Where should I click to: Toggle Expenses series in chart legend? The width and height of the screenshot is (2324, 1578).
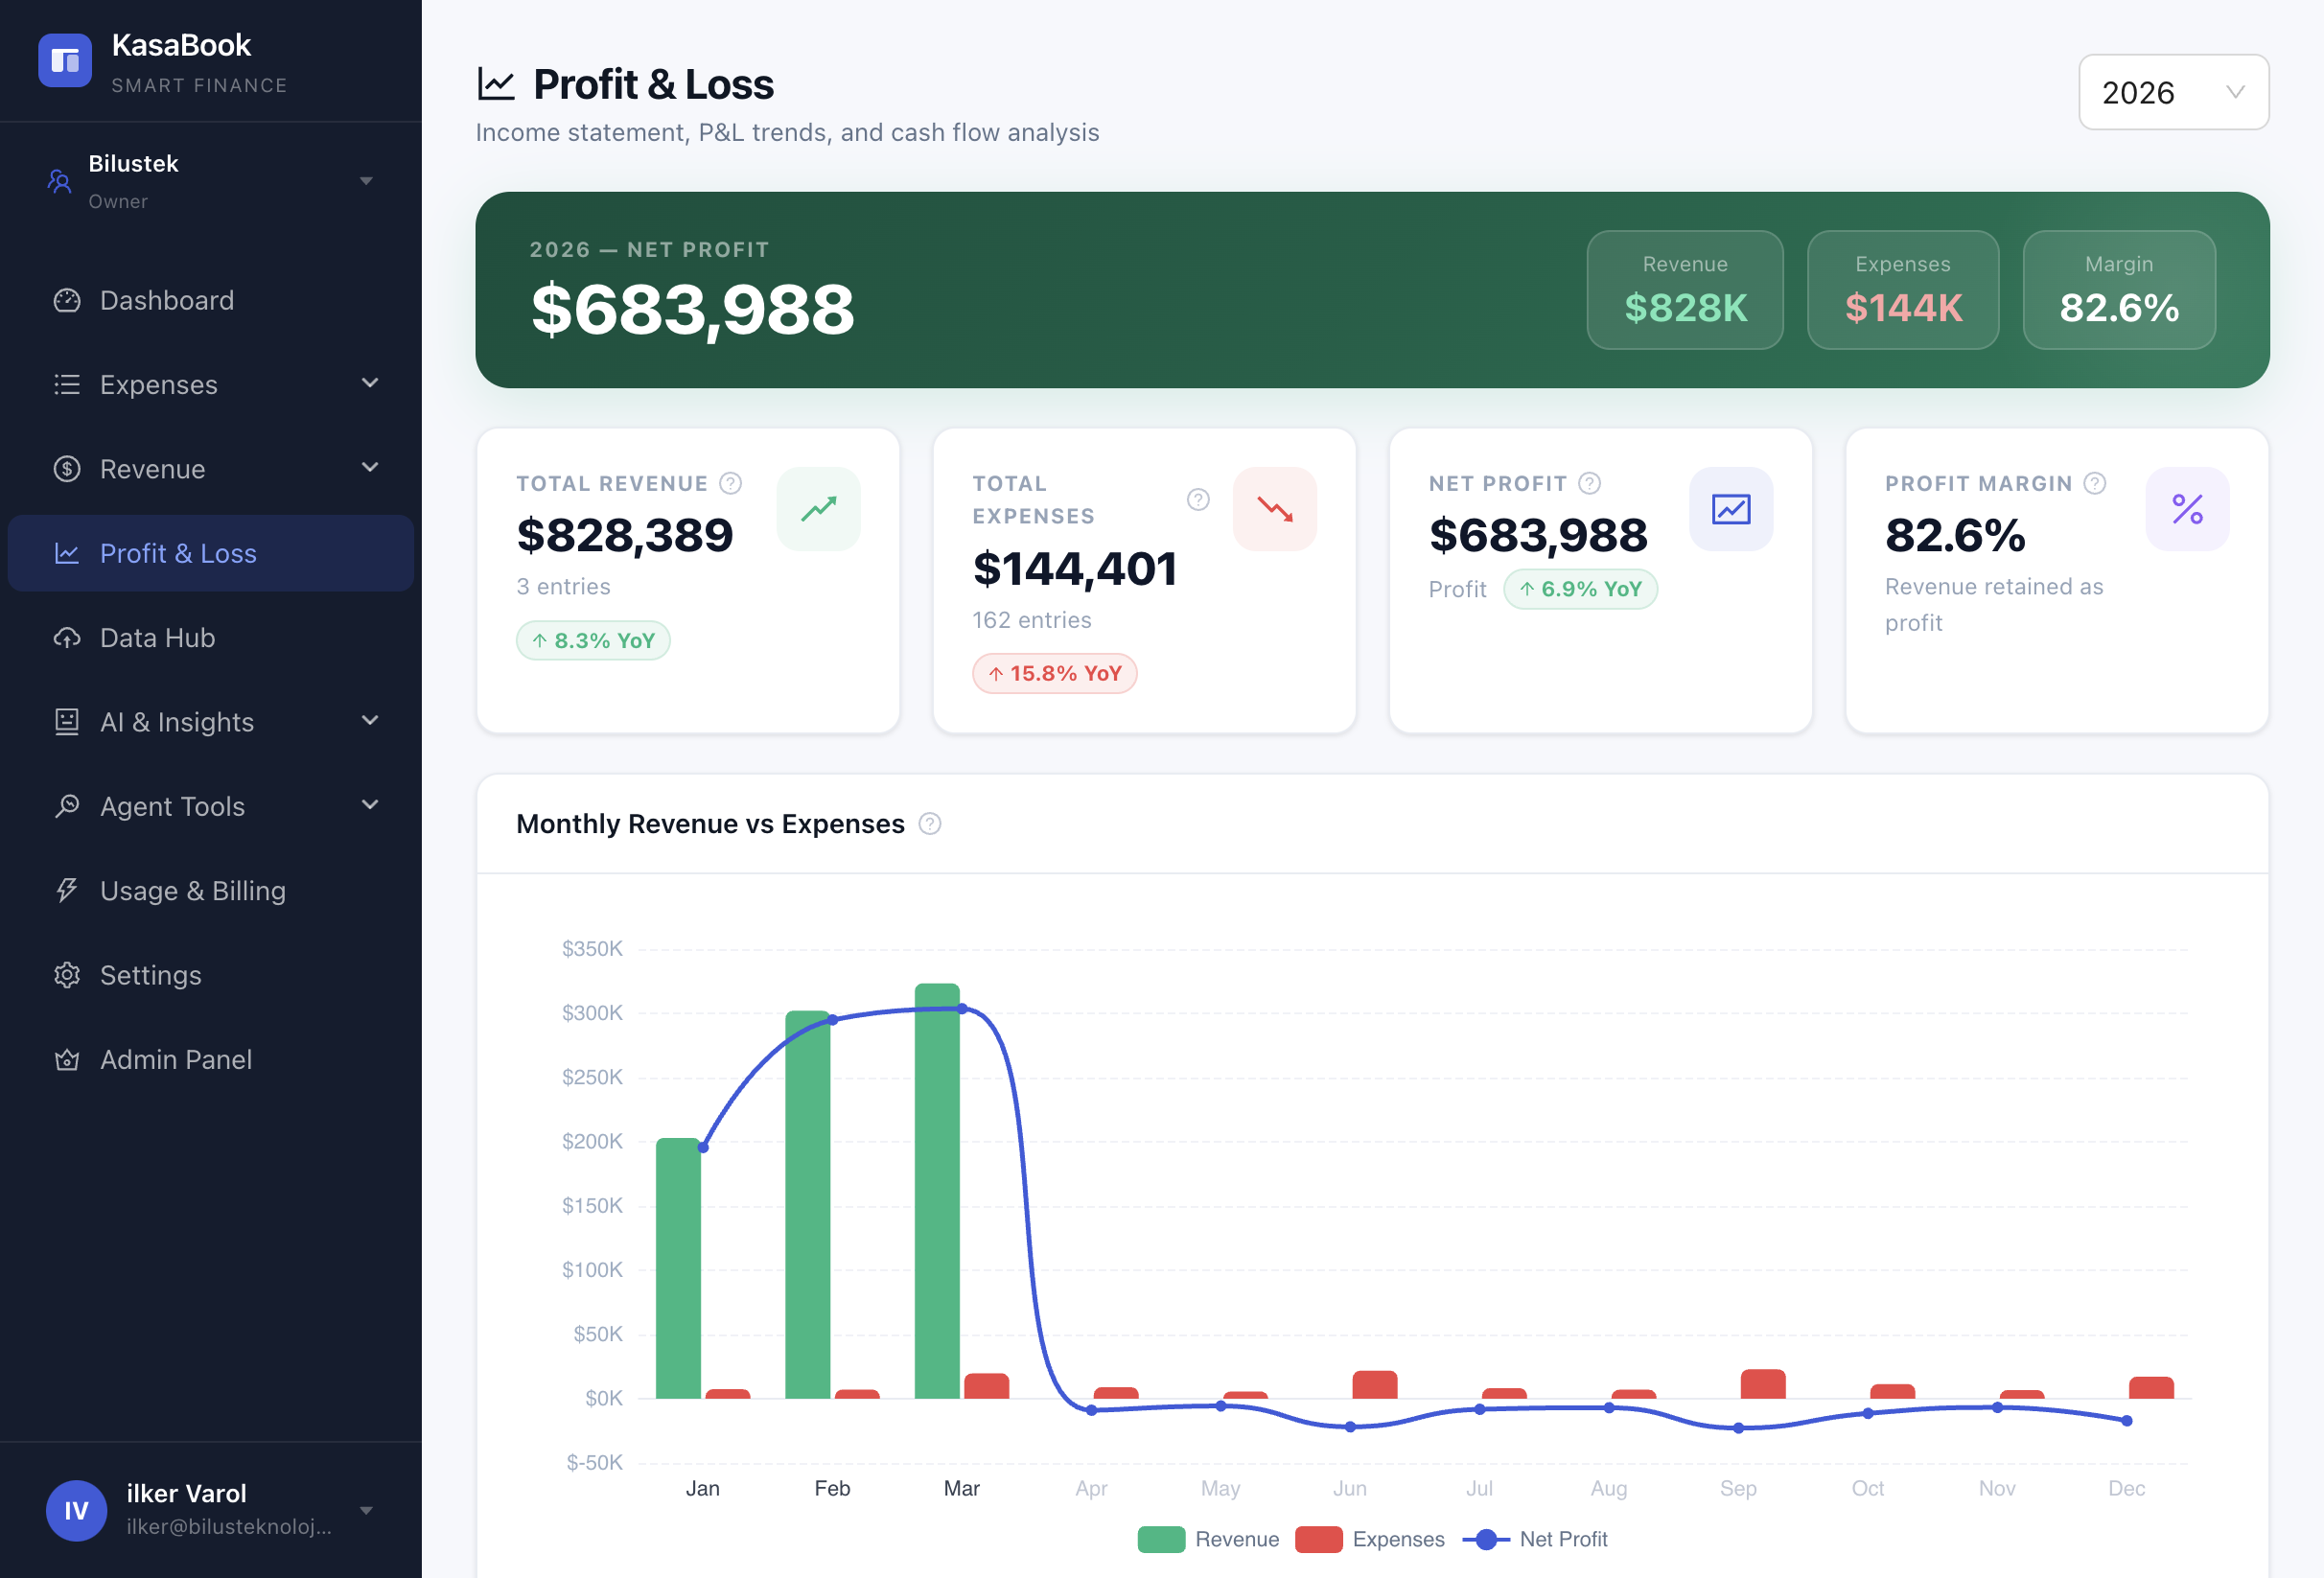click(1370, 1539)
